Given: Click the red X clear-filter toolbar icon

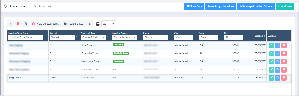Looking at the screenshot, I should [x=18, y=24].
